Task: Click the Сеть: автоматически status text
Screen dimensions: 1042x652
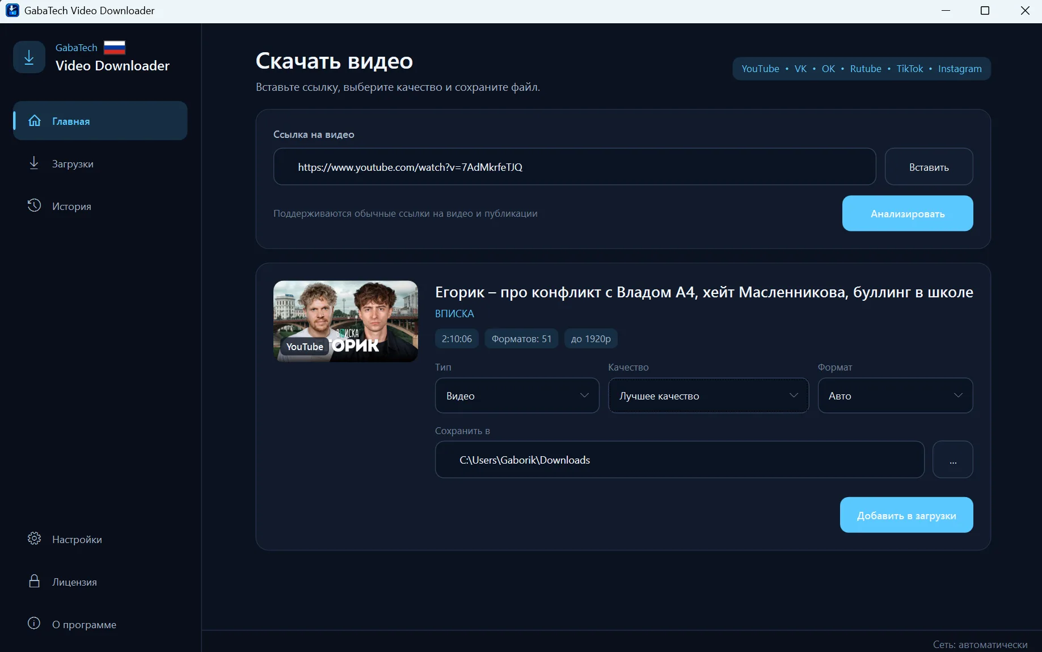Action: pyautogui.click(x=980, y=645)
